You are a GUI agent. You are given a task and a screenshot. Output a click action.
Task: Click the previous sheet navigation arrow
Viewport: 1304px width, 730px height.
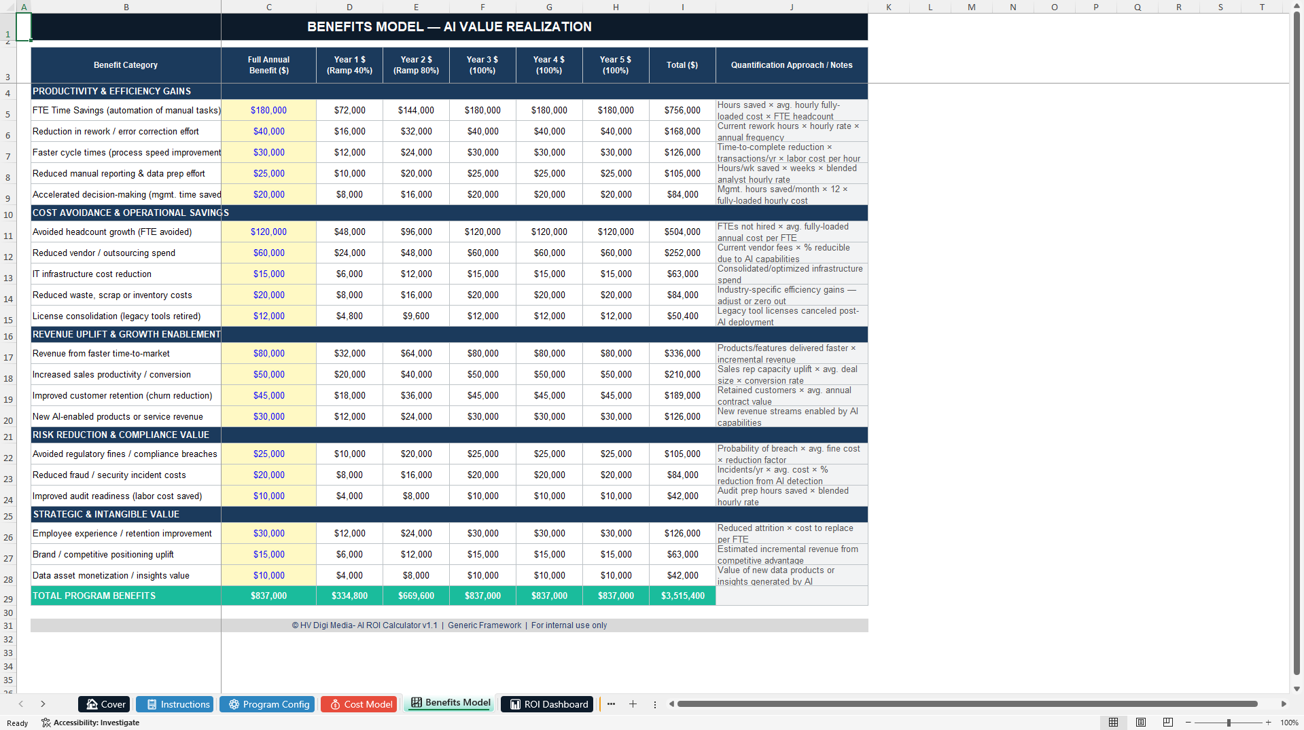21,704
